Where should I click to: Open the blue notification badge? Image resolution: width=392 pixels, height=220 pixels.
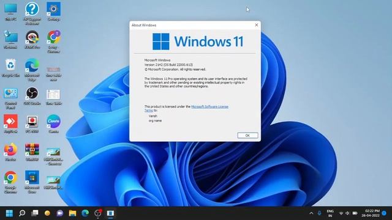[x=384, y=213]
